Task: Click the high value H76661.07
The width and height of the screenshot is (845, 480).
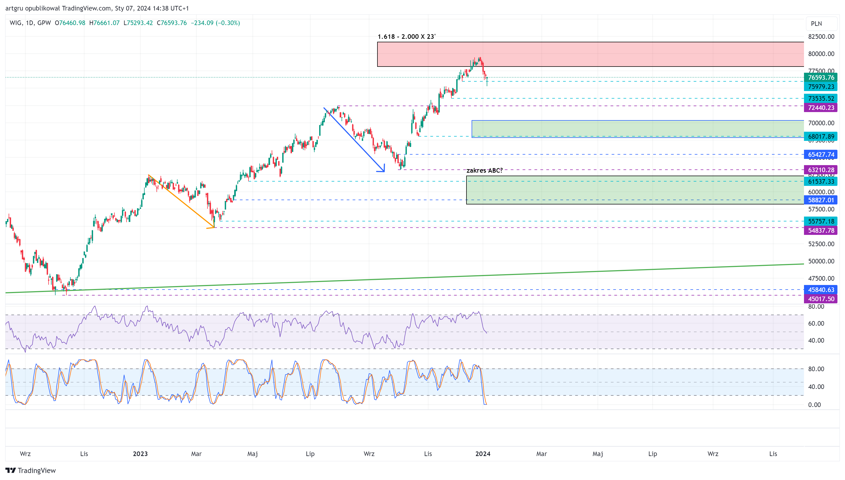Action: coord(104,23)
